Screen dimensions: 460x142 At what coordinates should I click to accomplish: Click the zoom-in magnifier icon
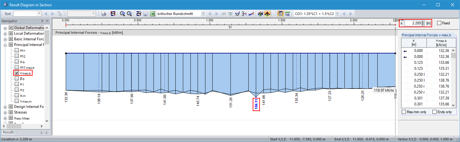pos(122,14)
